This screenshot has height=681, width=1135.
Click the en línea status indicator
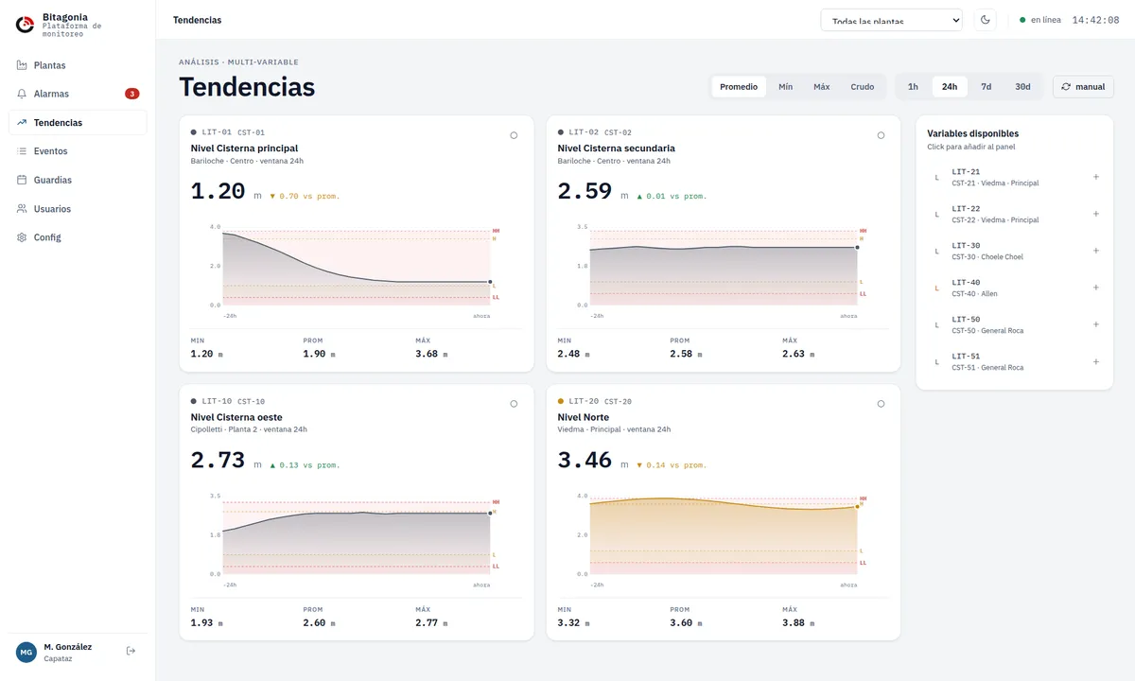[1040, 20]
